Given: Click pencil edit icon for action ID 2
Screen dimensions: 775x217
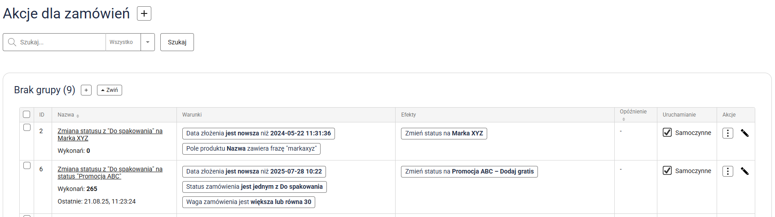Looking at the screenshot, I should [x=744, y=133].
